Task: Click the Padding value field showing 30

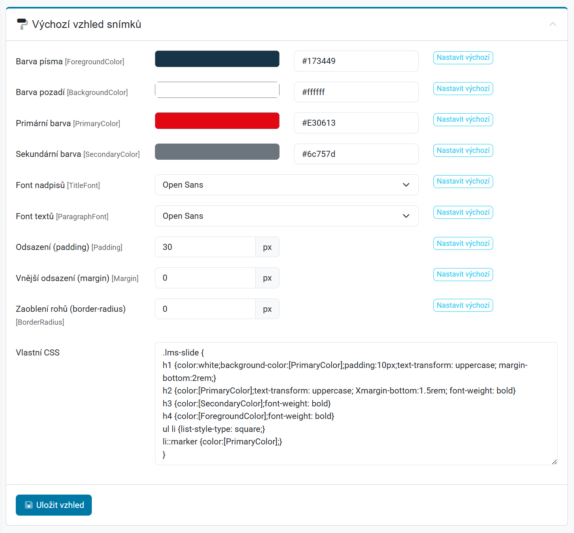Action: [205, 247]
